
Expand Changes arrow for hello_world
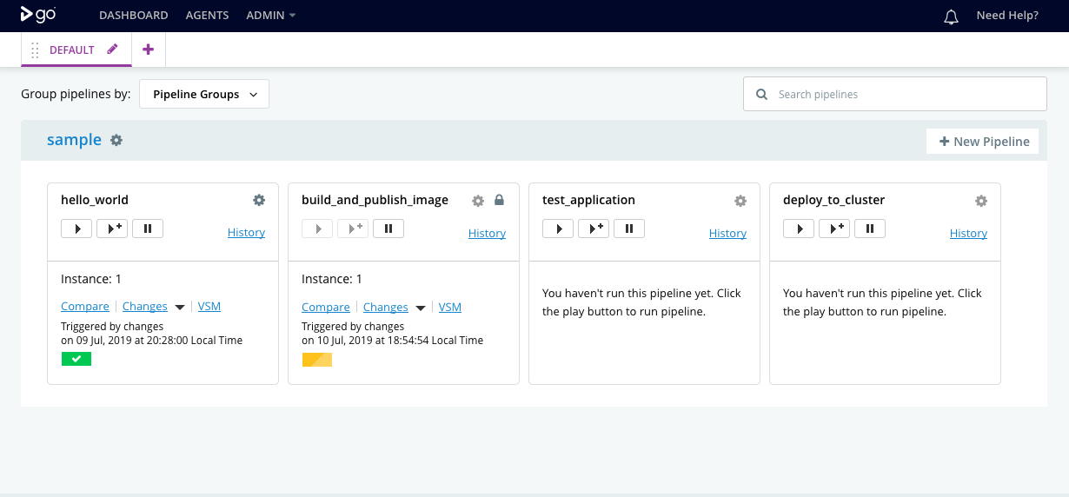[x=180, y=308]
